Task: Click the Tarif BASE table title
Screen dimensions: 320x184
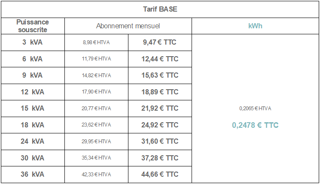Action: [160, 9]
